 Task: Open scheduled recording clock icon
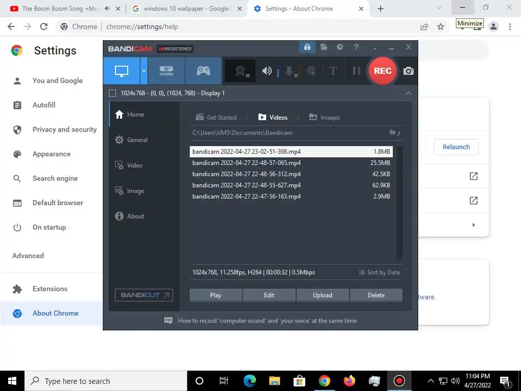(339, 47)
